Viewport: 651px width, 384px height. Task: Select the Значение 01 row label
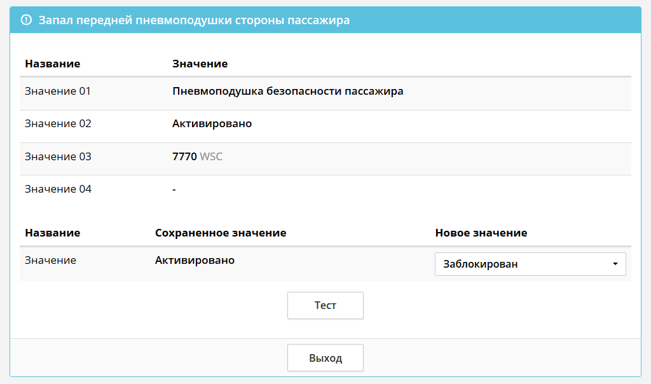click(x=58, y=91)
